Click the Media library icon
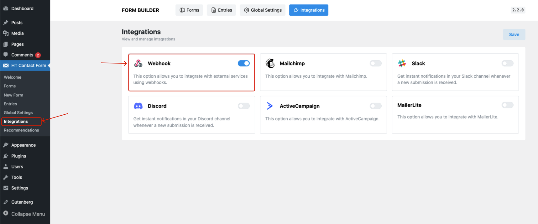 tap(6, 33)
